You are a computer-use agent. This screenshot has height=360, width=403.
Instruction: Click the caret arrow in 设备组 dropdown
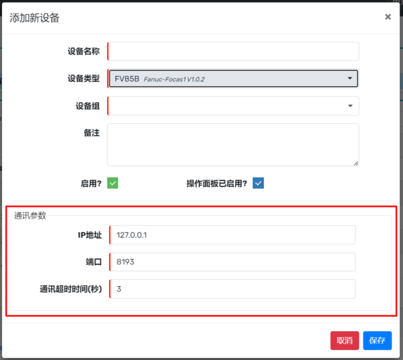coord(350,106)
